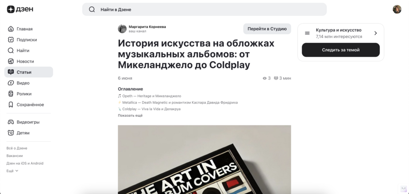Open Видеоигры category

[x=29, y=122]
